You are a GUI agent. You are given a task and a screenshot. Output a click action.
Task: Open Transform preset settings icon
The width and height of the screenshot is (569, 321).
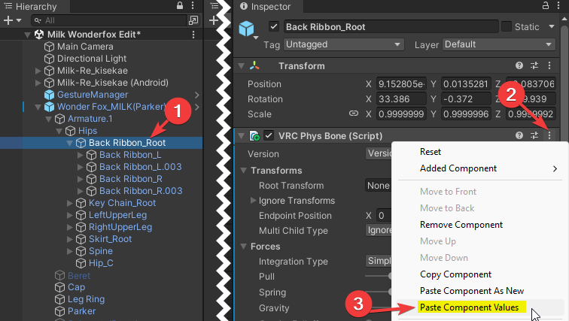click(x=534, y=65)
